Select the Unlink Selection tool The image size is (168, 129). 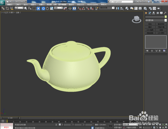7,8
